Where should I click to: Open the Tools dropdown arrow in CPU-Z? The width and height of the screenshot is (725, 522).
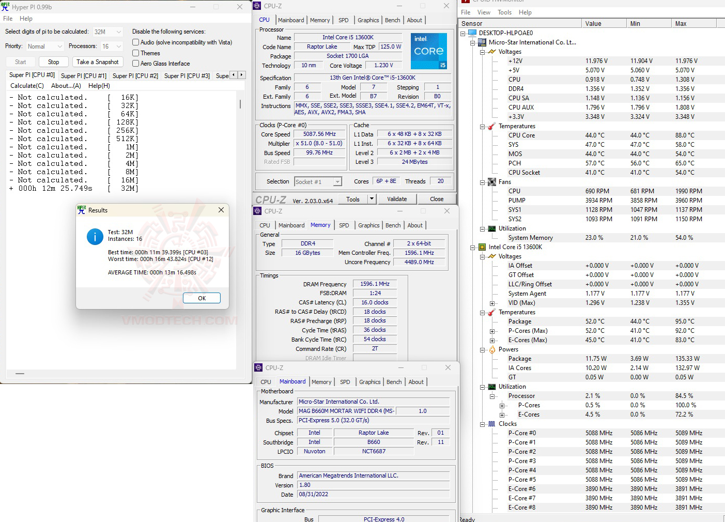tap(371, 199)
